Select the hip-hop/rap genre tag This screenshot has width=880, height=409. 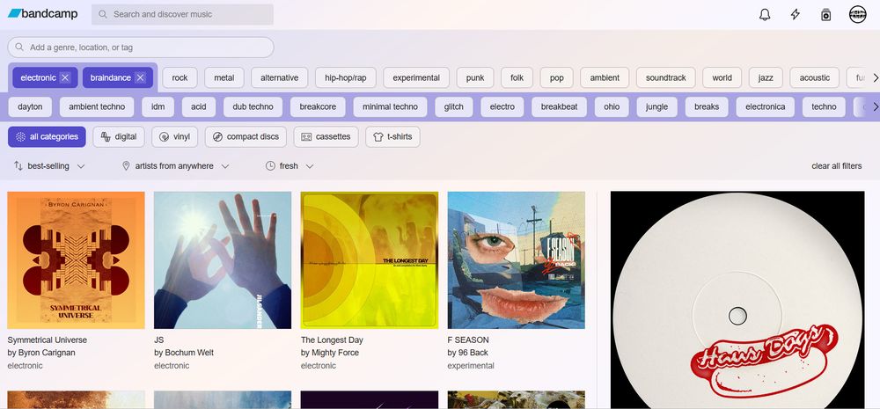pyautogui.click(x=345, y=78)
